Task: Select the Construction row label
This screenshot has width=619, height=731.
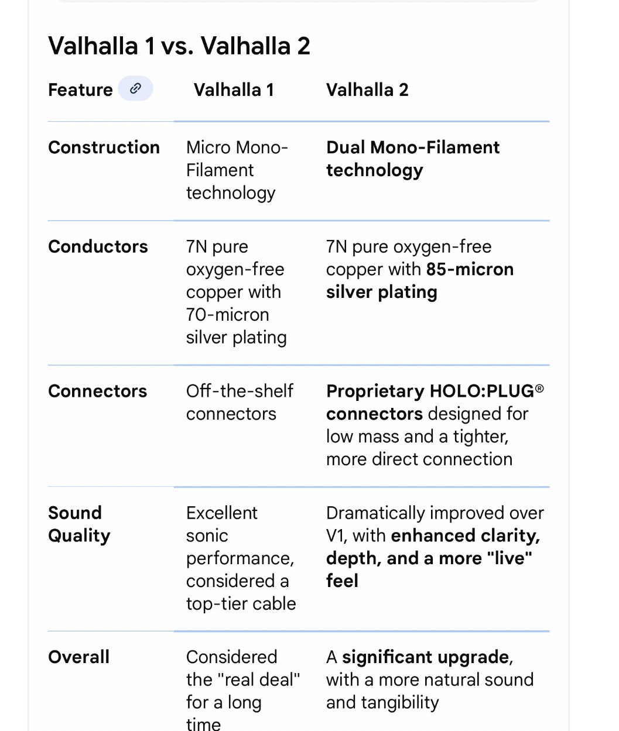Action: [x=104, y=147]
